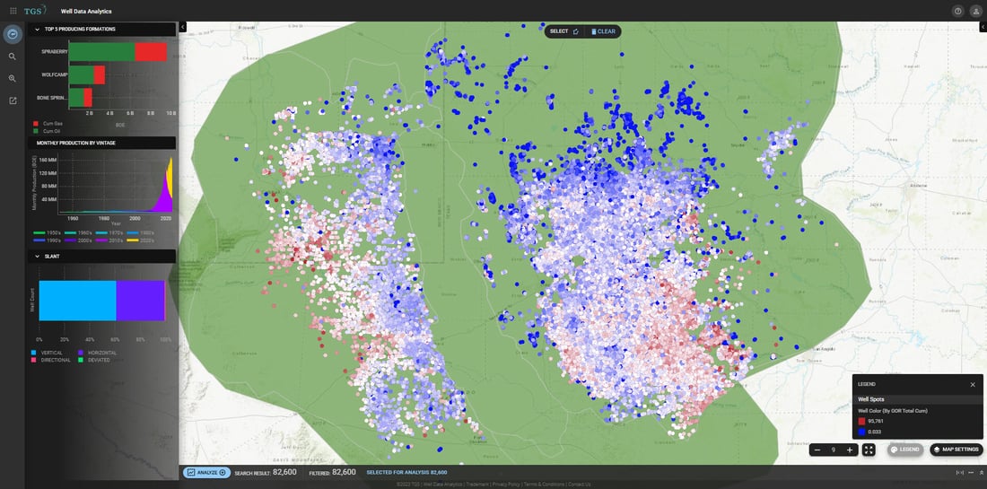Collapse the Top 5 Producing Formations panel
The height and width of the screenshot is (489, 987).
pos(37,29)
